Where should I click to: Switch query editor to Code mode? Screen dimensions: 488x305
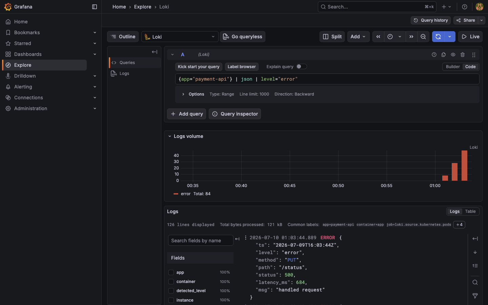click(x=470, y=67)
